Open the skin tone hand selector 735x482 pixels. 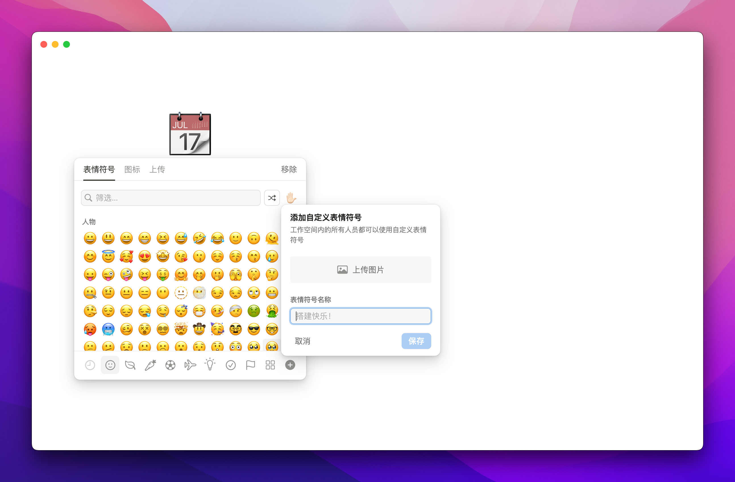pyautogui.click(x=291, y=198)
